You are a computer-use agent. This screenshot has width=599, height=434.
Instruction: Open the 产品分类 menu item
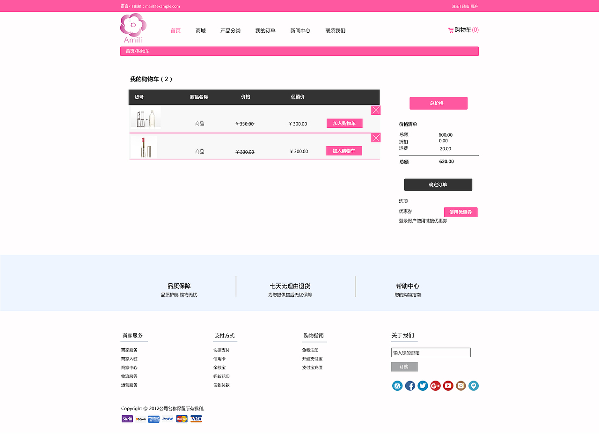tap(230, 30)
